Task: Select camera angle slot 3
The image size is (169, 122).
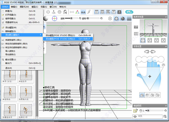Action: tap(156, 40)
